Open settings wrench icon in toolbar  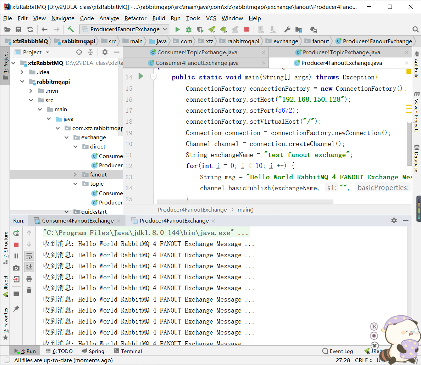pos(287,29)
